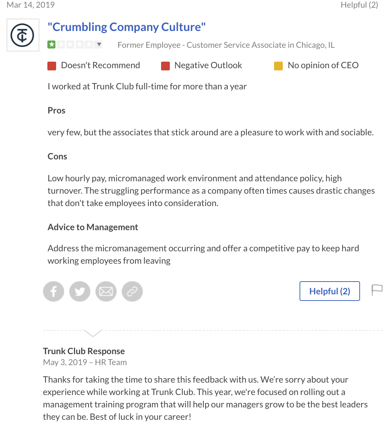Share the review on Facebook

click(53, 291)
